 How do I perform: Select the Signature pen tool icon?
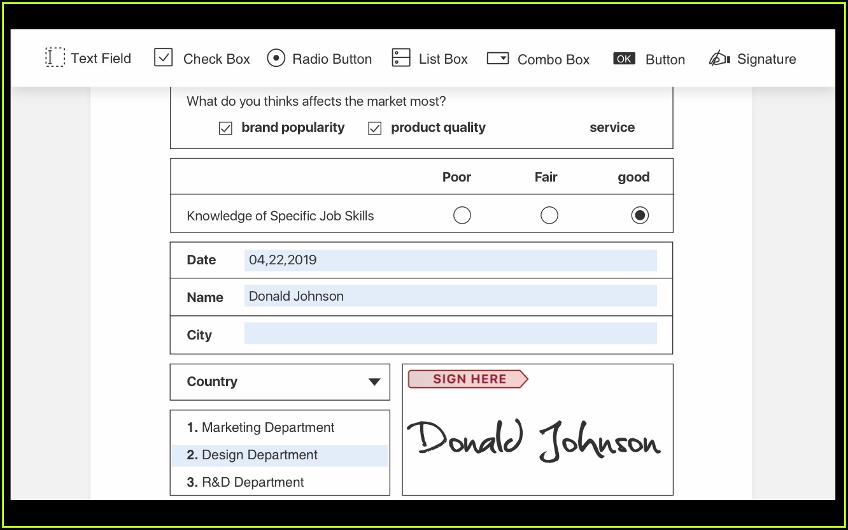tap(719, 59)
